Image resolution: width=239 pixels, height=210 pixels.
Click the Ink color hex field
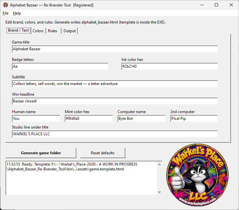169,66
